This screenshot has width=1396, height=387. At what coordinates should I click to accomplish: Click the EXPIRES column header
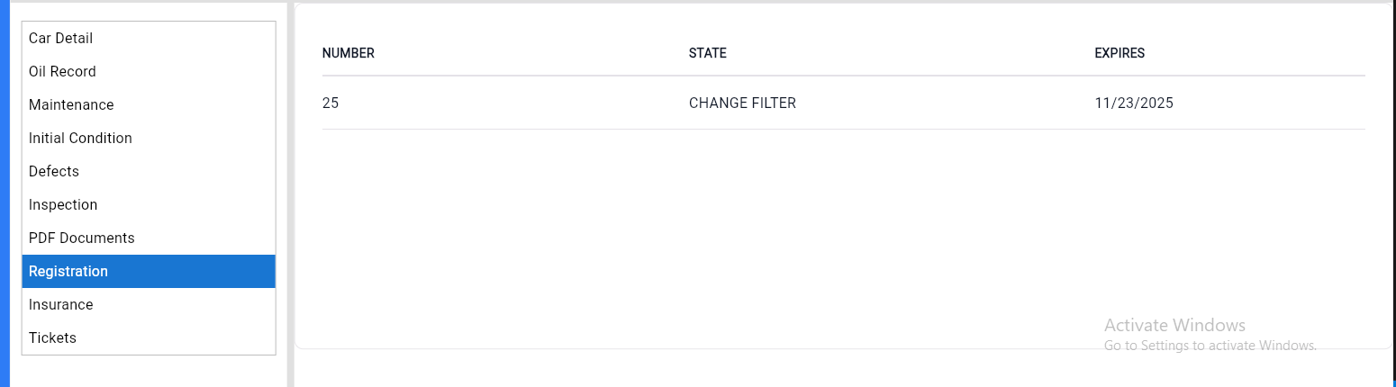[x=1120, y=54]
